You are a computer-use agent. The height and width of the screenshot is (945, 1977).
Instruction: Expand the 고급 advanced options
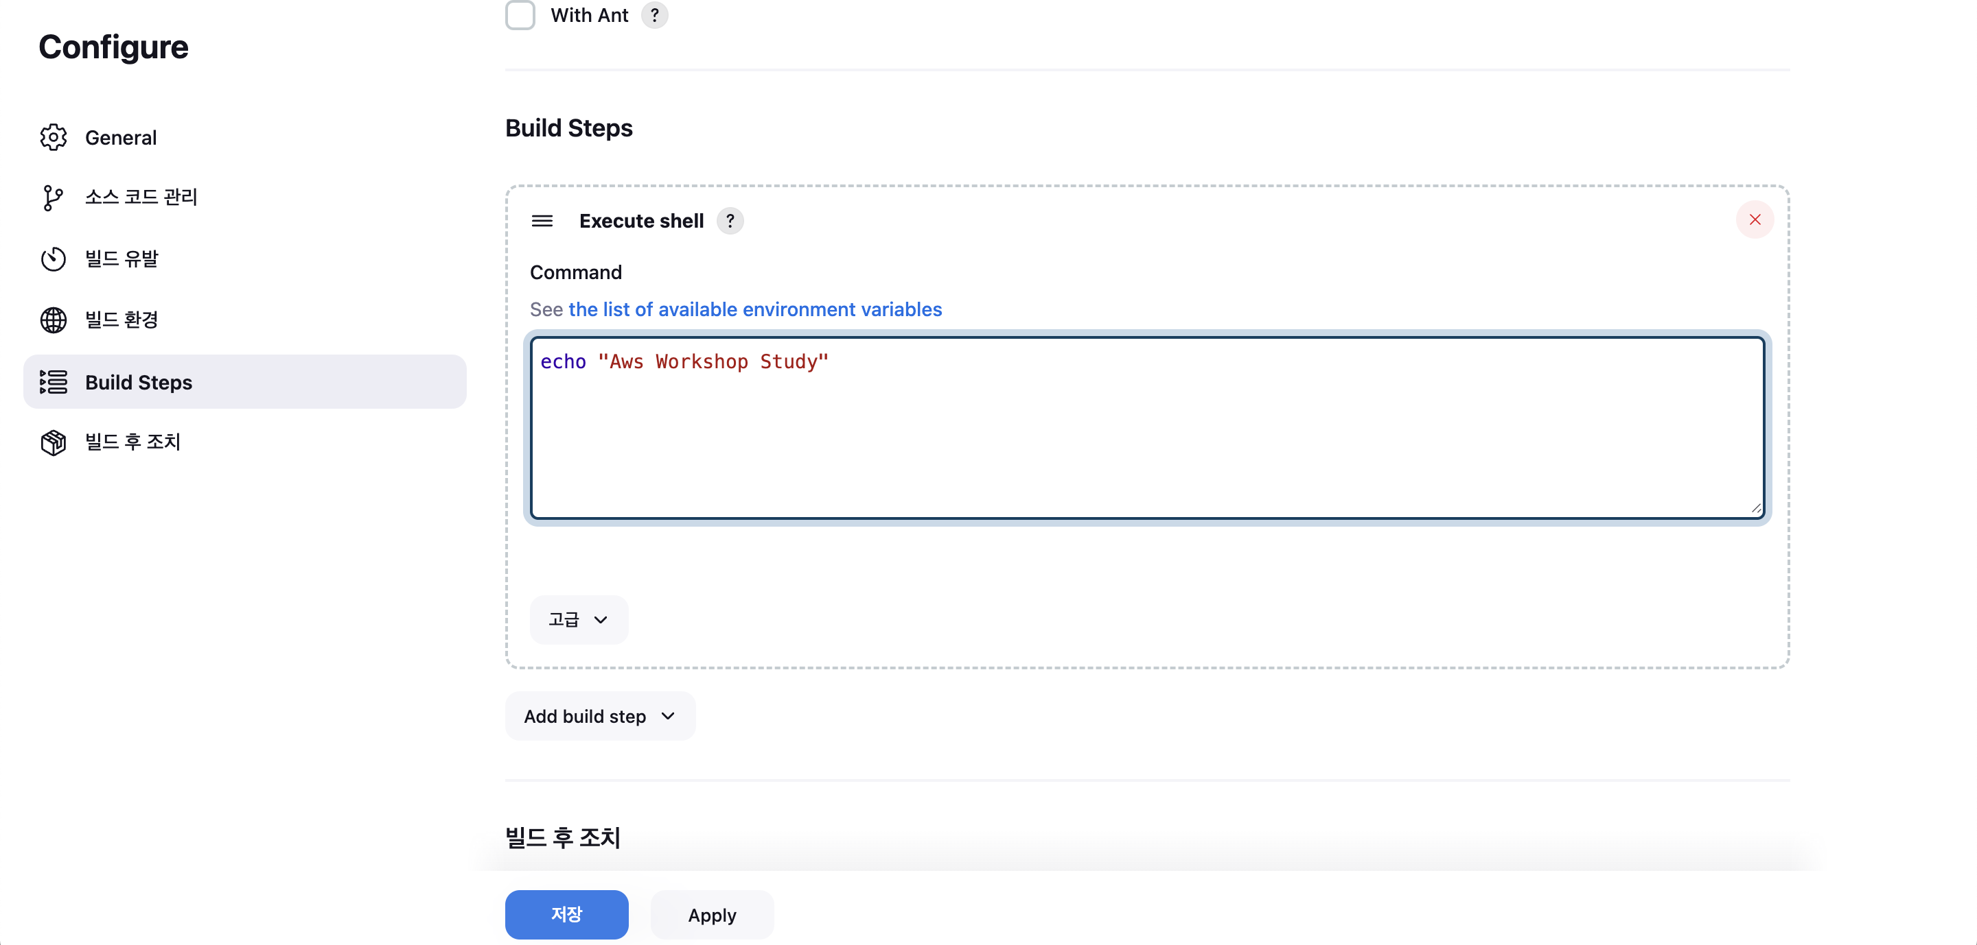pyautogui.click(x=579, y=619)
